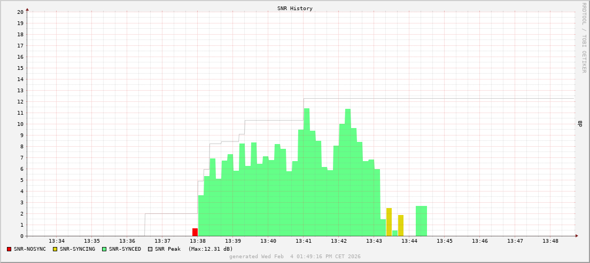Click the gray SNR Peak legend swatch
This screenshot has height=263, width=590.
[150, 249]
